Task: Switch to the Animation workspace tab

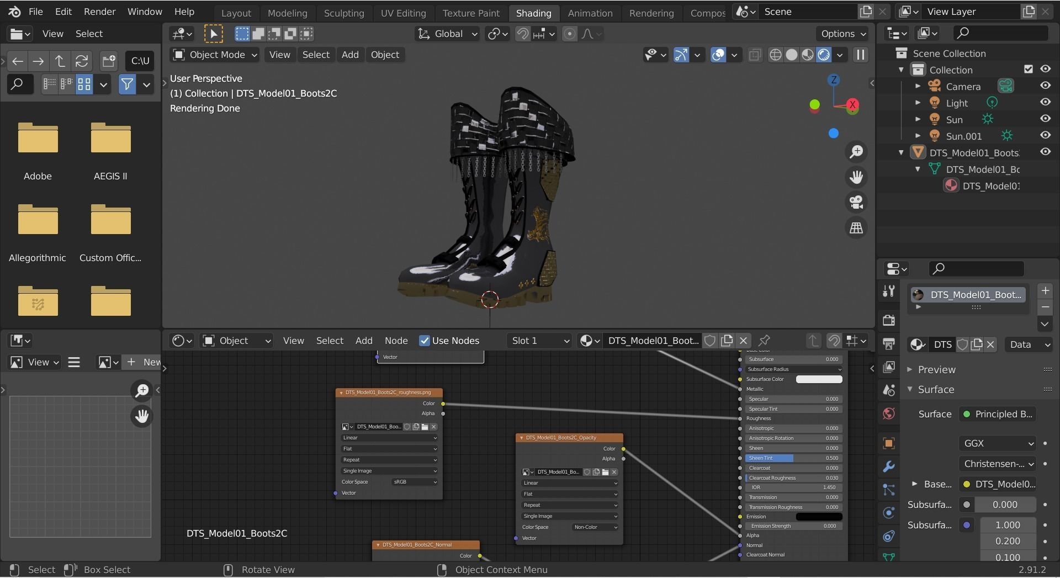Action: point(590,13)
